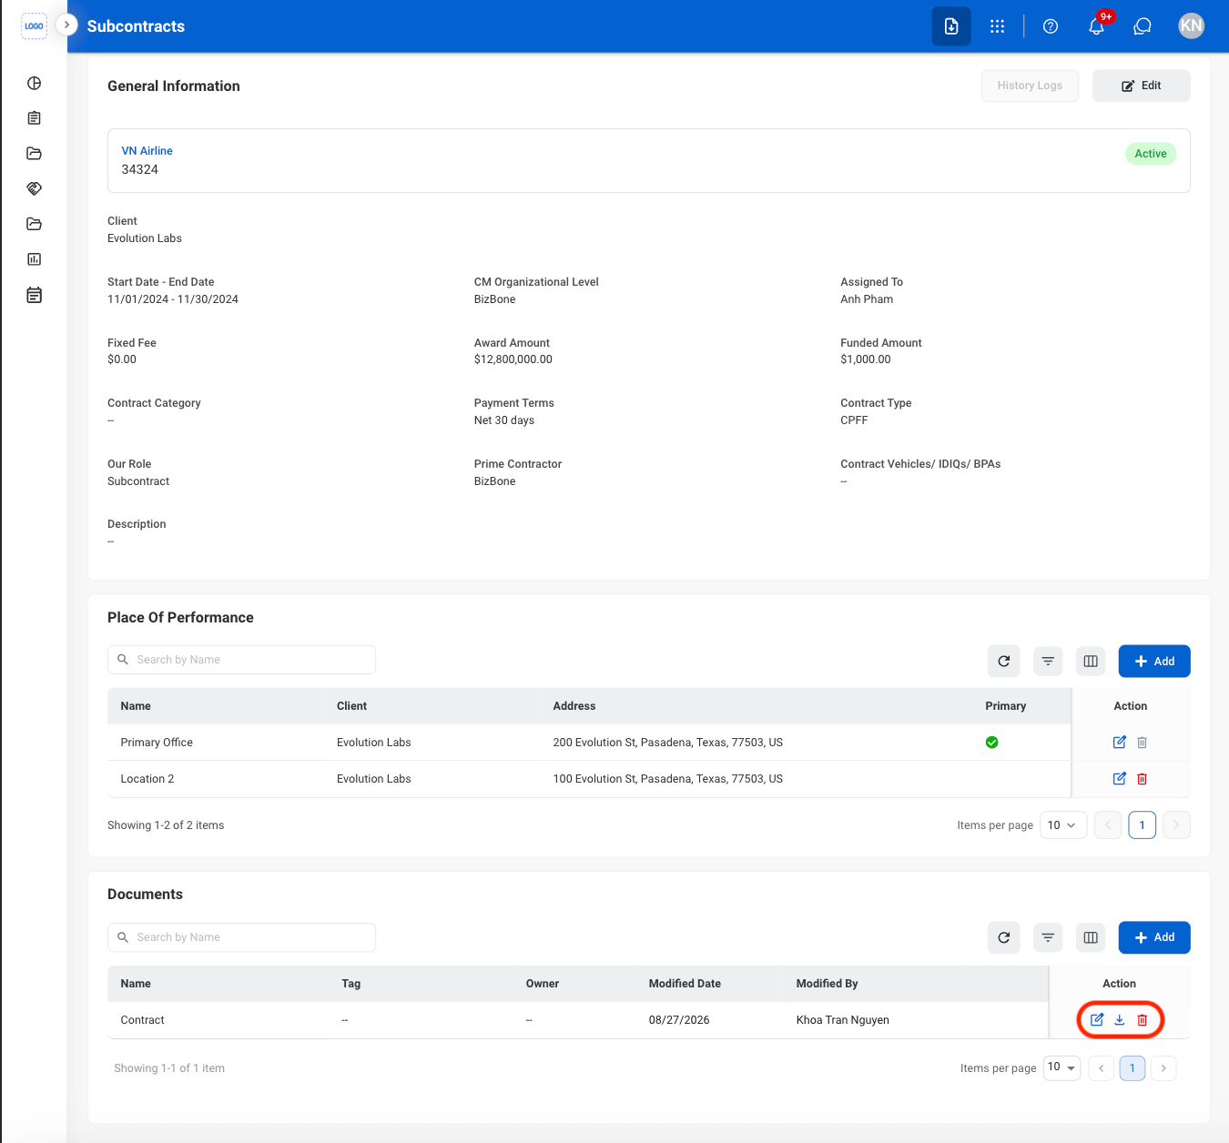Open the chat messages icon

[x=1143, y=26]
